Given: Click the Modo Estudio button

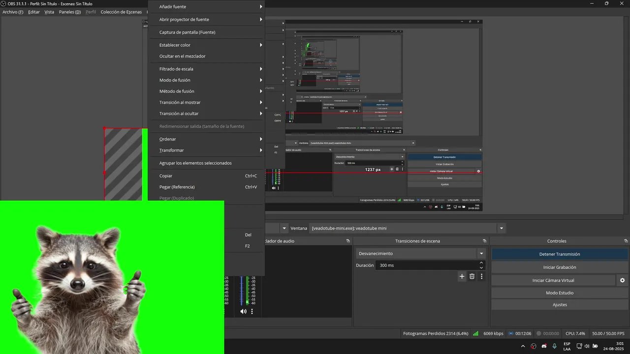Looking at the screenshot, I should (x=560, y=293).
